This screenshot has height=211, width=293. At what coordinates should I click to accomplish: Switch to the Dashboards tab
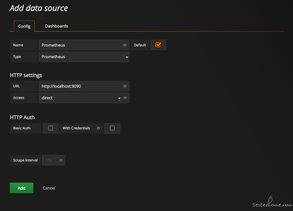click(x=56, y=26)
